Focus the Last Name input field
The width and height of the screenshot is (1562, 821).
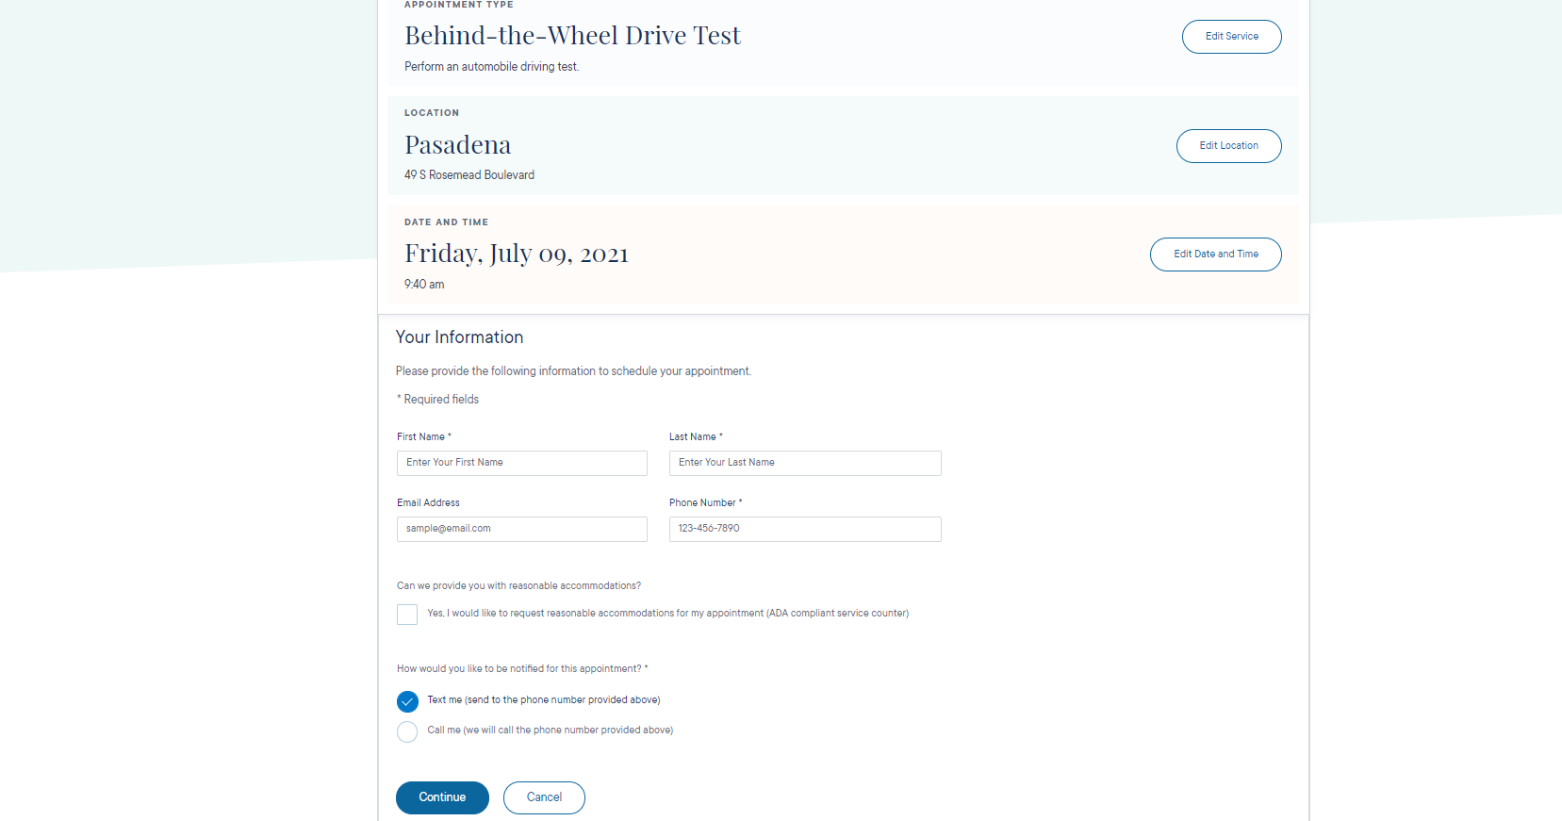coord(805,463)
